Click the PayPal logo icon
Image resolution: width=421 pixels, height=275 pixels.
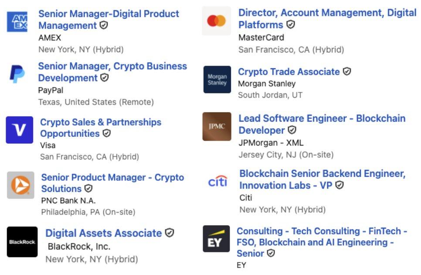coord(17,73)
